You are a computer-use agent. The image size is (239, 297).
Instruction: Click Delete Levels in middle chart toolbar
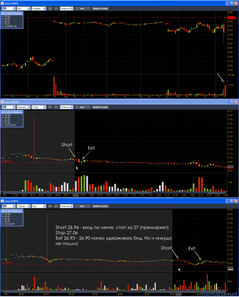tap(100, 107)
